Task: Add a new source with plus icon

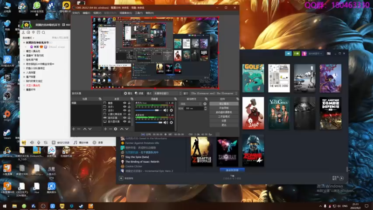Action: [x=105, y=129]
